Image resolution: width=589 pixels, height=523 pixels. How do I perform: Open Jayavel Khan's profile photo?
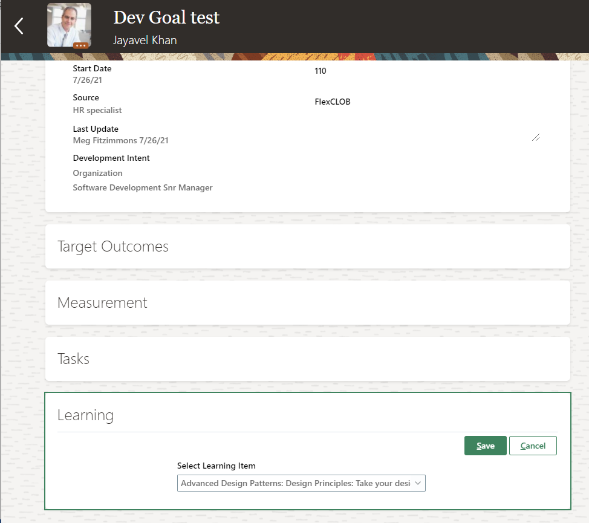tap(69, 25)
